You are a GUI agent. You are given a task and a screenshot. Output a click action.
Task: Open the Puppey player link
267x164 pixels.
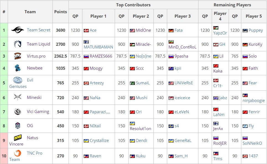256,30
